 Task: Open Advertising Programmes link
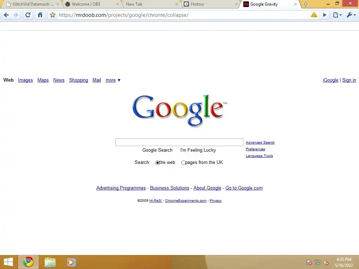121,188
